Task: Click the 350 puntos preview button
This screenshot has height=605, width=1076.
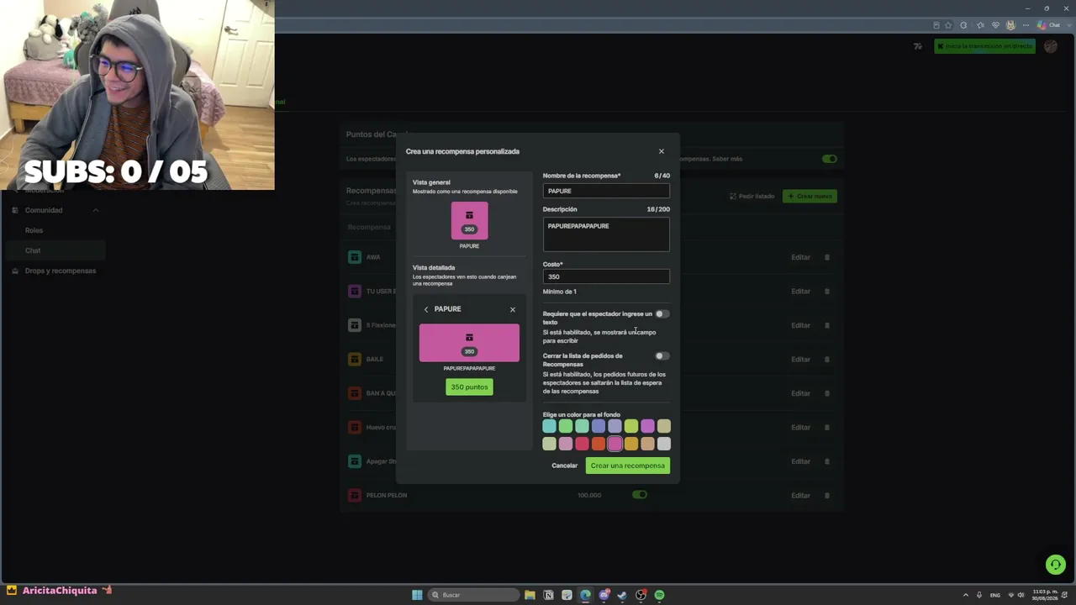Action: coord(469,387)
